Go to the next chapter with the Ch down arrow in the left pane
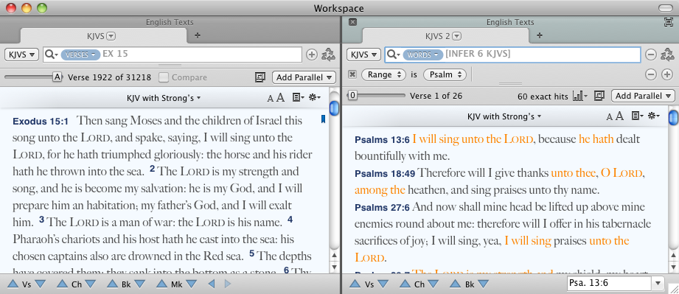679x294 pixels. click(x=91, y=284)
